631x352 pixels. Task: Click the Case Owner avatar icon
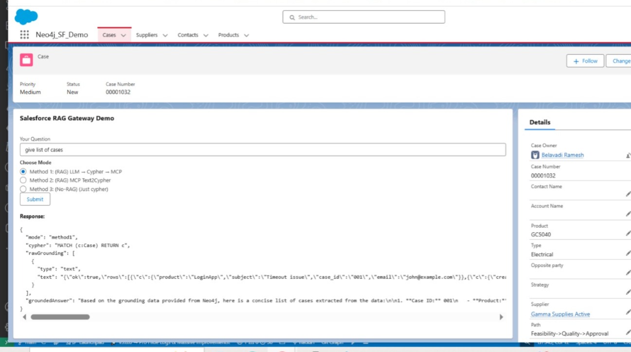[x=535, y=155]
